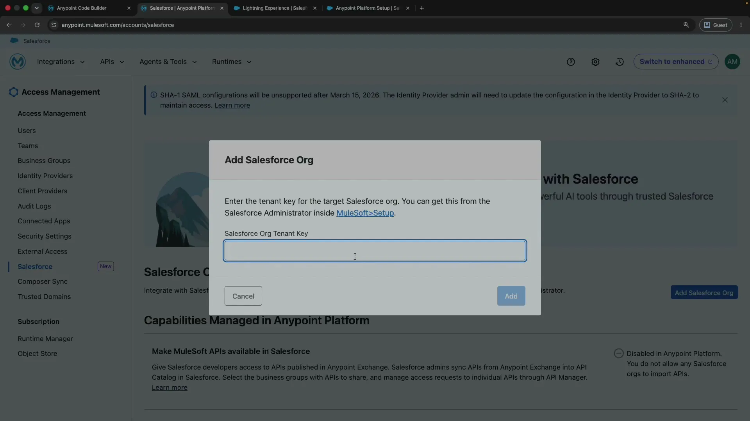Open Business Groups in the sidebar
Screen dimensions: 750x421
[x=44, y=161]
